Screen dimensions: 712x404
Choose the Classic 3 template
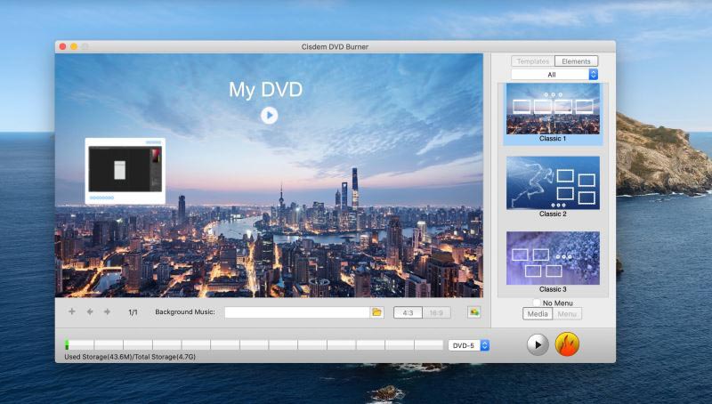coord(553,263)
